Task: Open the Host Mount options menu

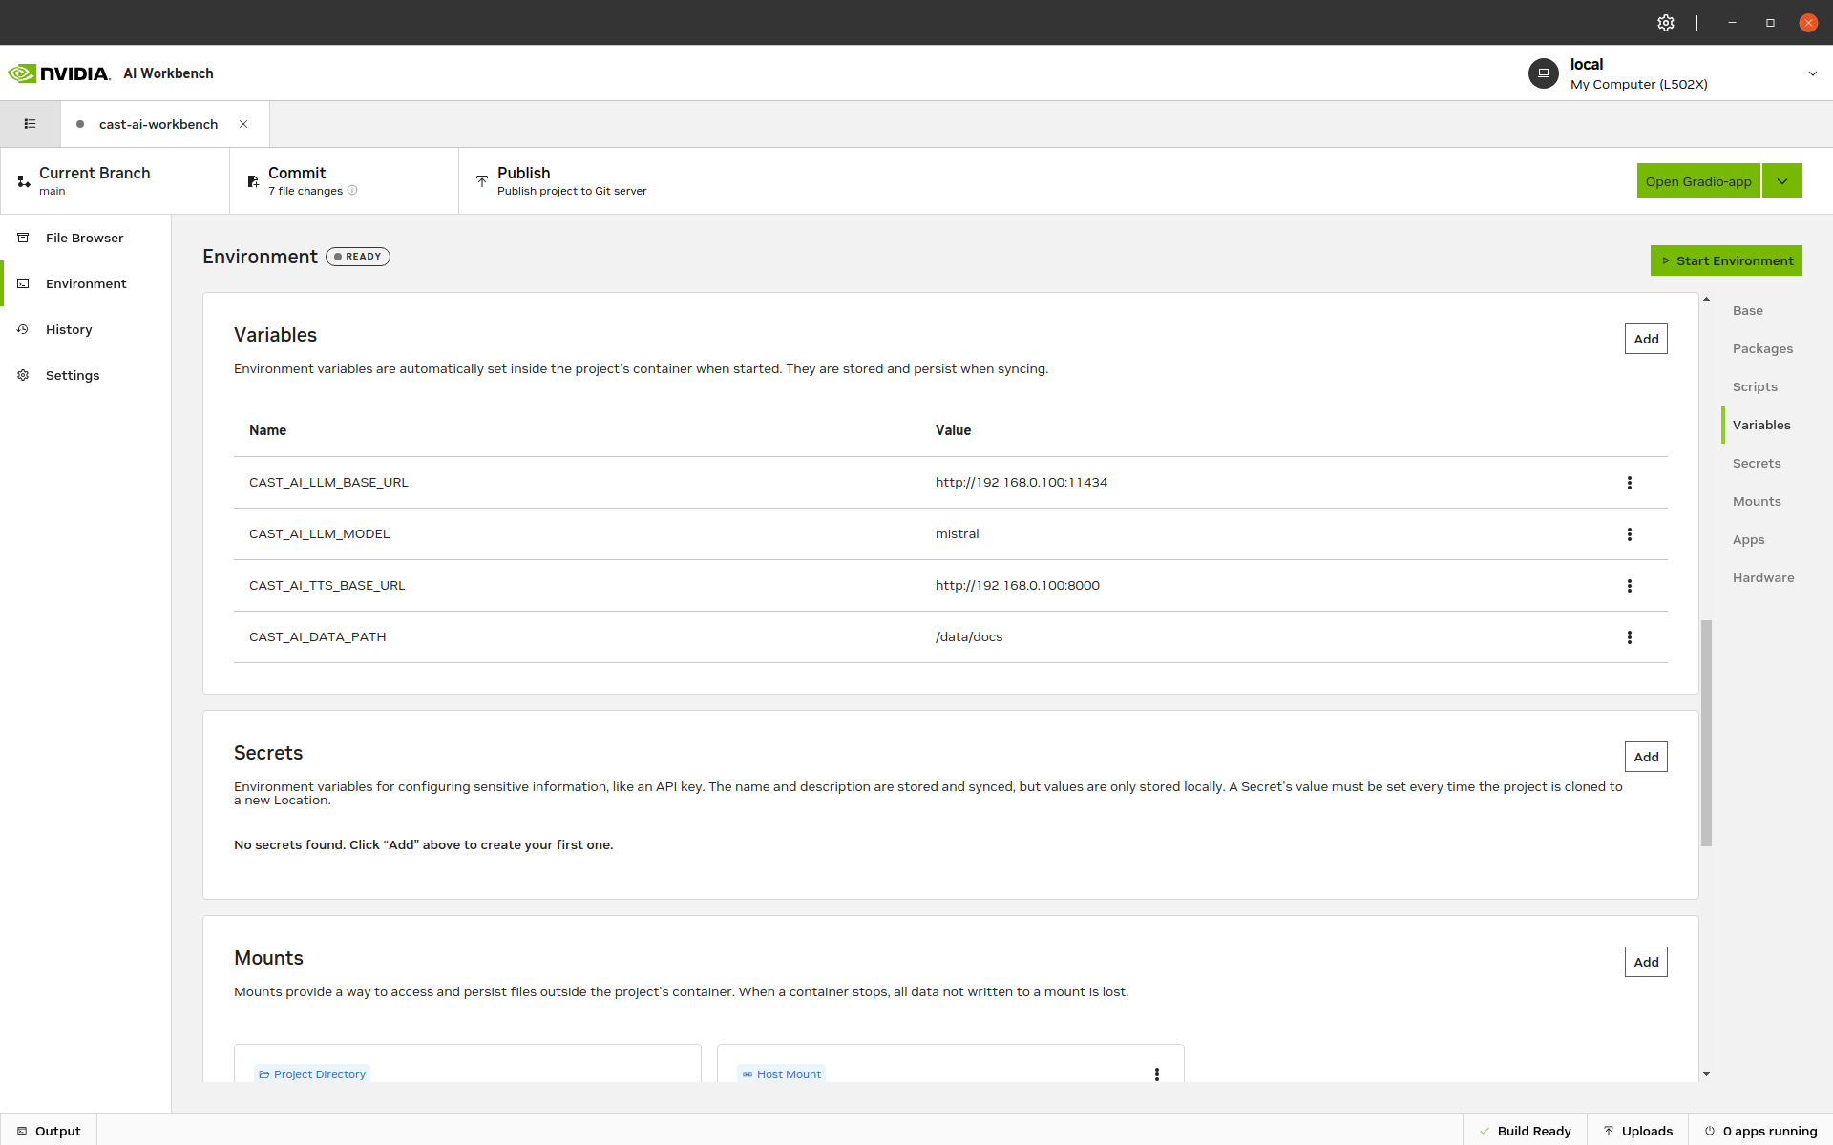Action: [1156, 1074]
